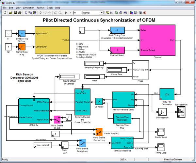The height and width of the screenshot is (163, 196).
Task: Click the Slider Gain block
Action: point(65,145)
